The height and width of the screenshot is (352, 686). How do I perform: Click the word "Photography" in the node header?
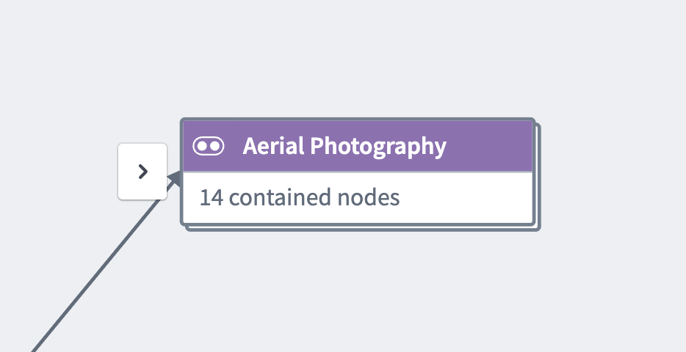point(378,147)
